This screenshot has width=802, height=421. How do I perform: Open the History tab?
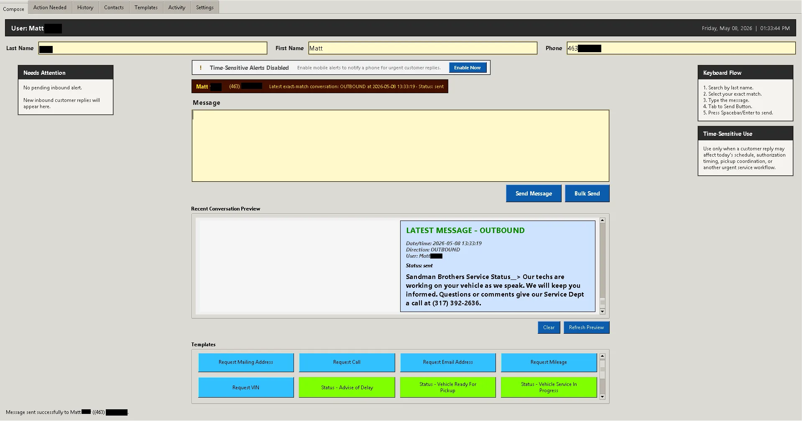[85, 8]
